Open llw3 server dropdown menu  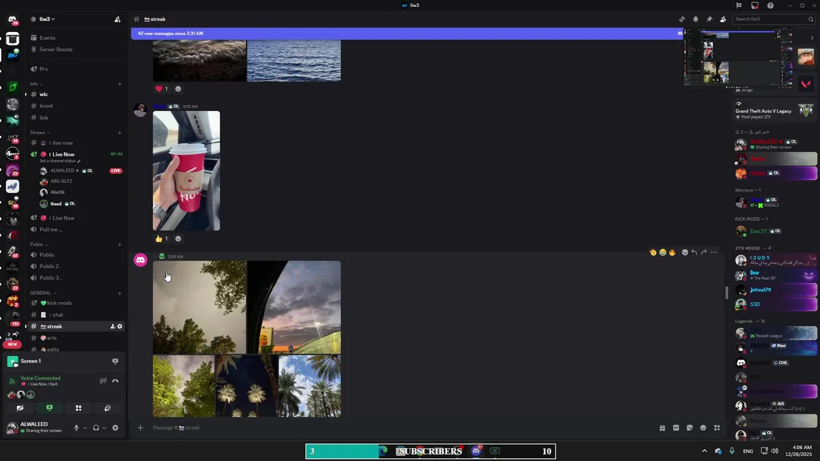(47, 19)
